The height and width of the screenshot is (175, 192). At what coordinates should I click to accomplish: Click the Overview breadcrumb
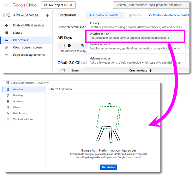click(43, 83)
